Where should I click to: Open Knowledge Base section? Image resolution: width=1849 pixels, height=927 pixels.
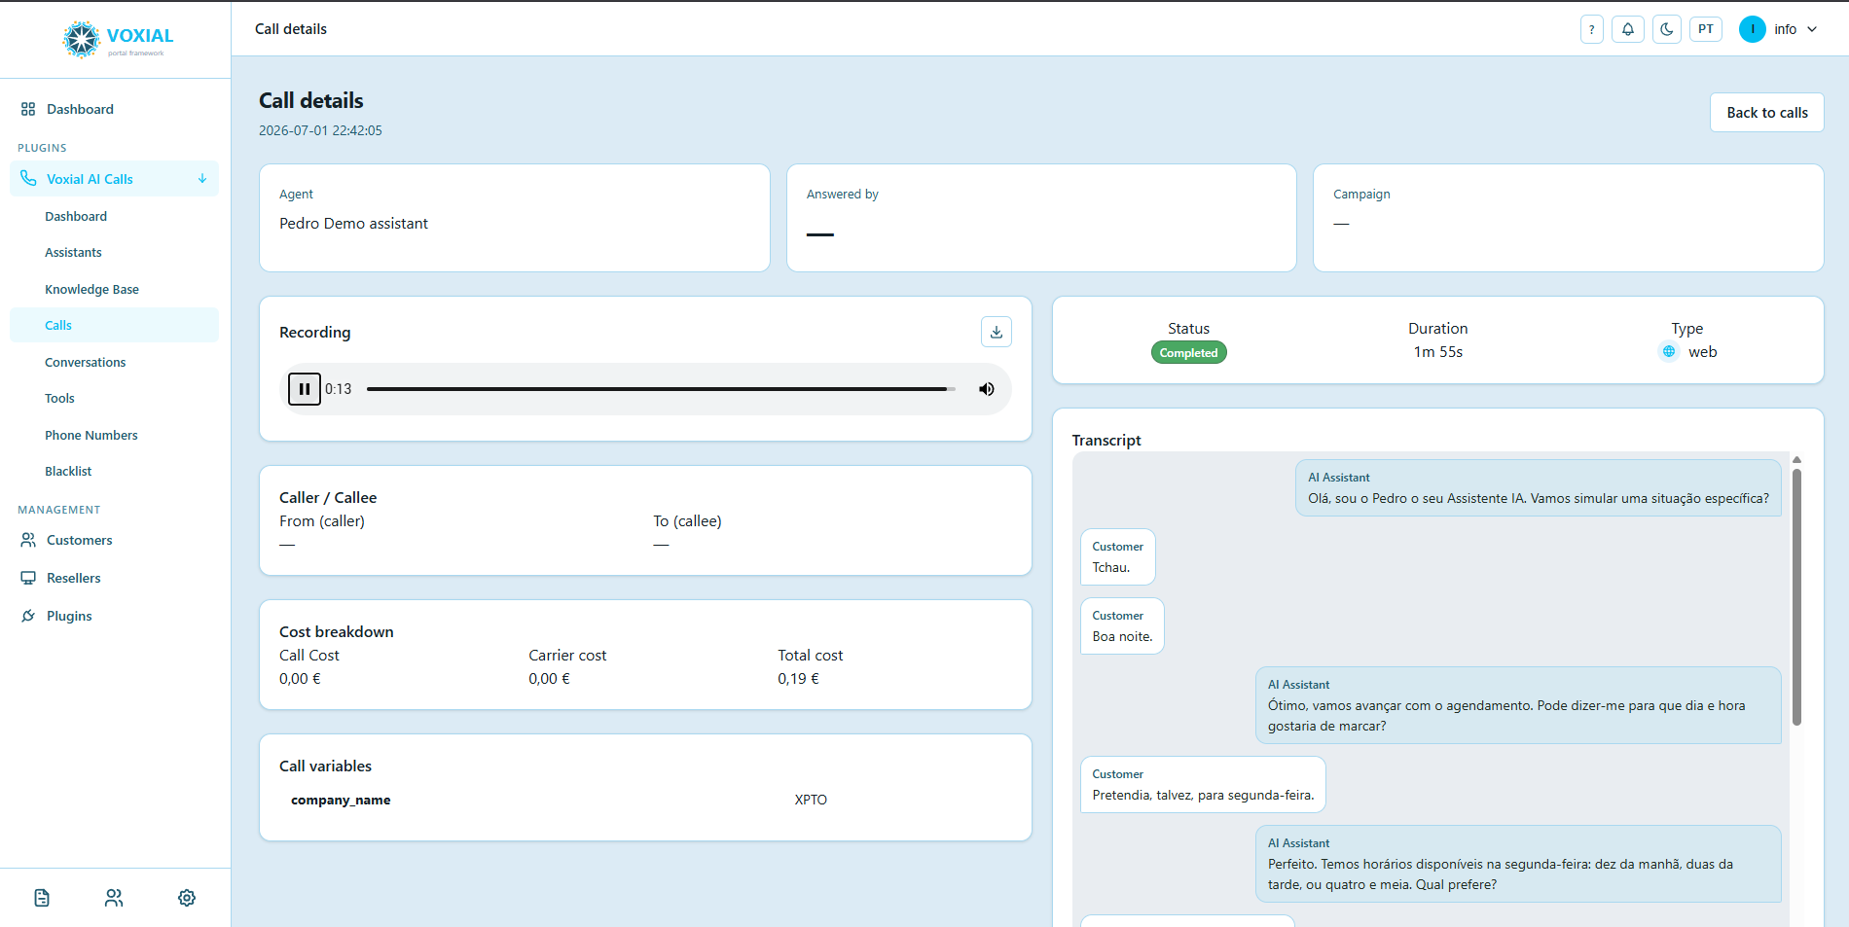pyautogui.click(x=115, y=289)
